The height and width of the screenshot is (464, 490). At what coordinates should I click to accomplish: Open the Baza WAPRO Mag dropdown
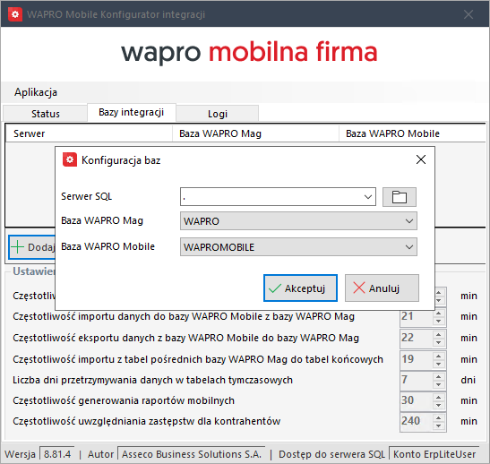(298, 221)
